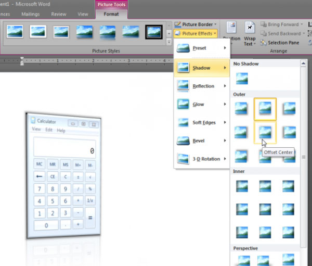Apply the middle Inner shadow in top row
This screenshot has height=266, width=312.
pyautogui.click(x=265, y=186)
